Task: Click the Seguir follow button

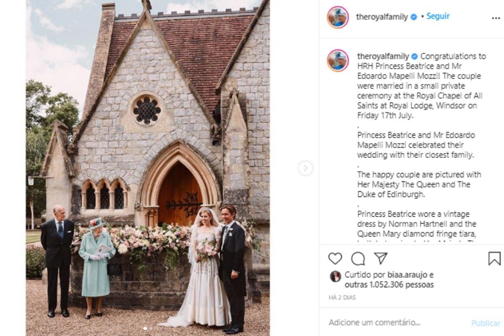Action: [438, 16]
